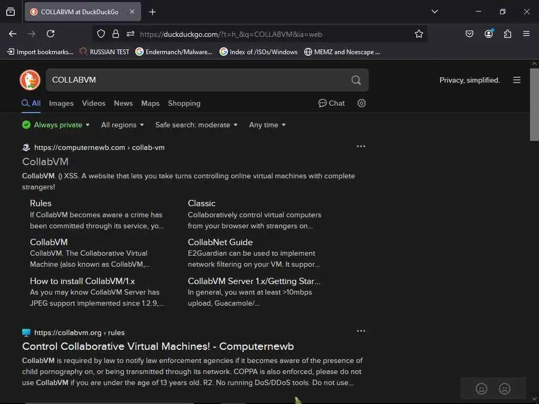This screenshot has width=539, height=404.
Task: Open the DuckDuckGo Chat button
Action: 332,103
